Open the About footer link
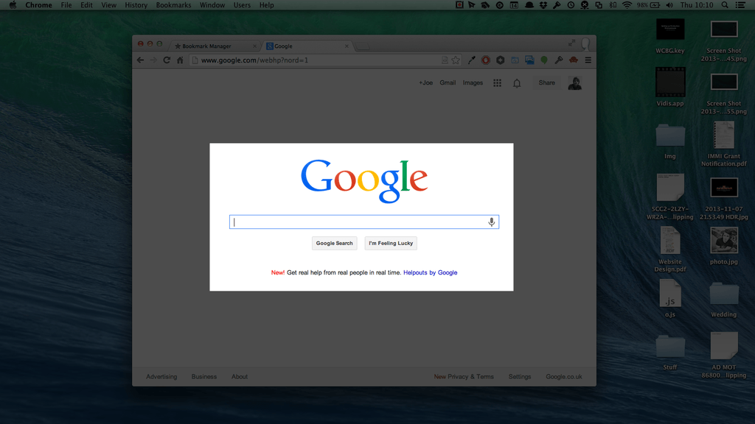This screenshot has height=424, width=755. [240, 377]
